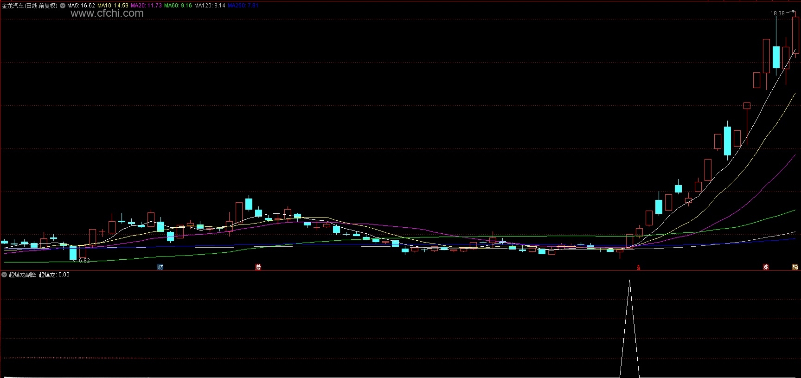Click the 起爆龙: 0.00 value label
The image size is (801, 378).
click(x=54, y=275)
